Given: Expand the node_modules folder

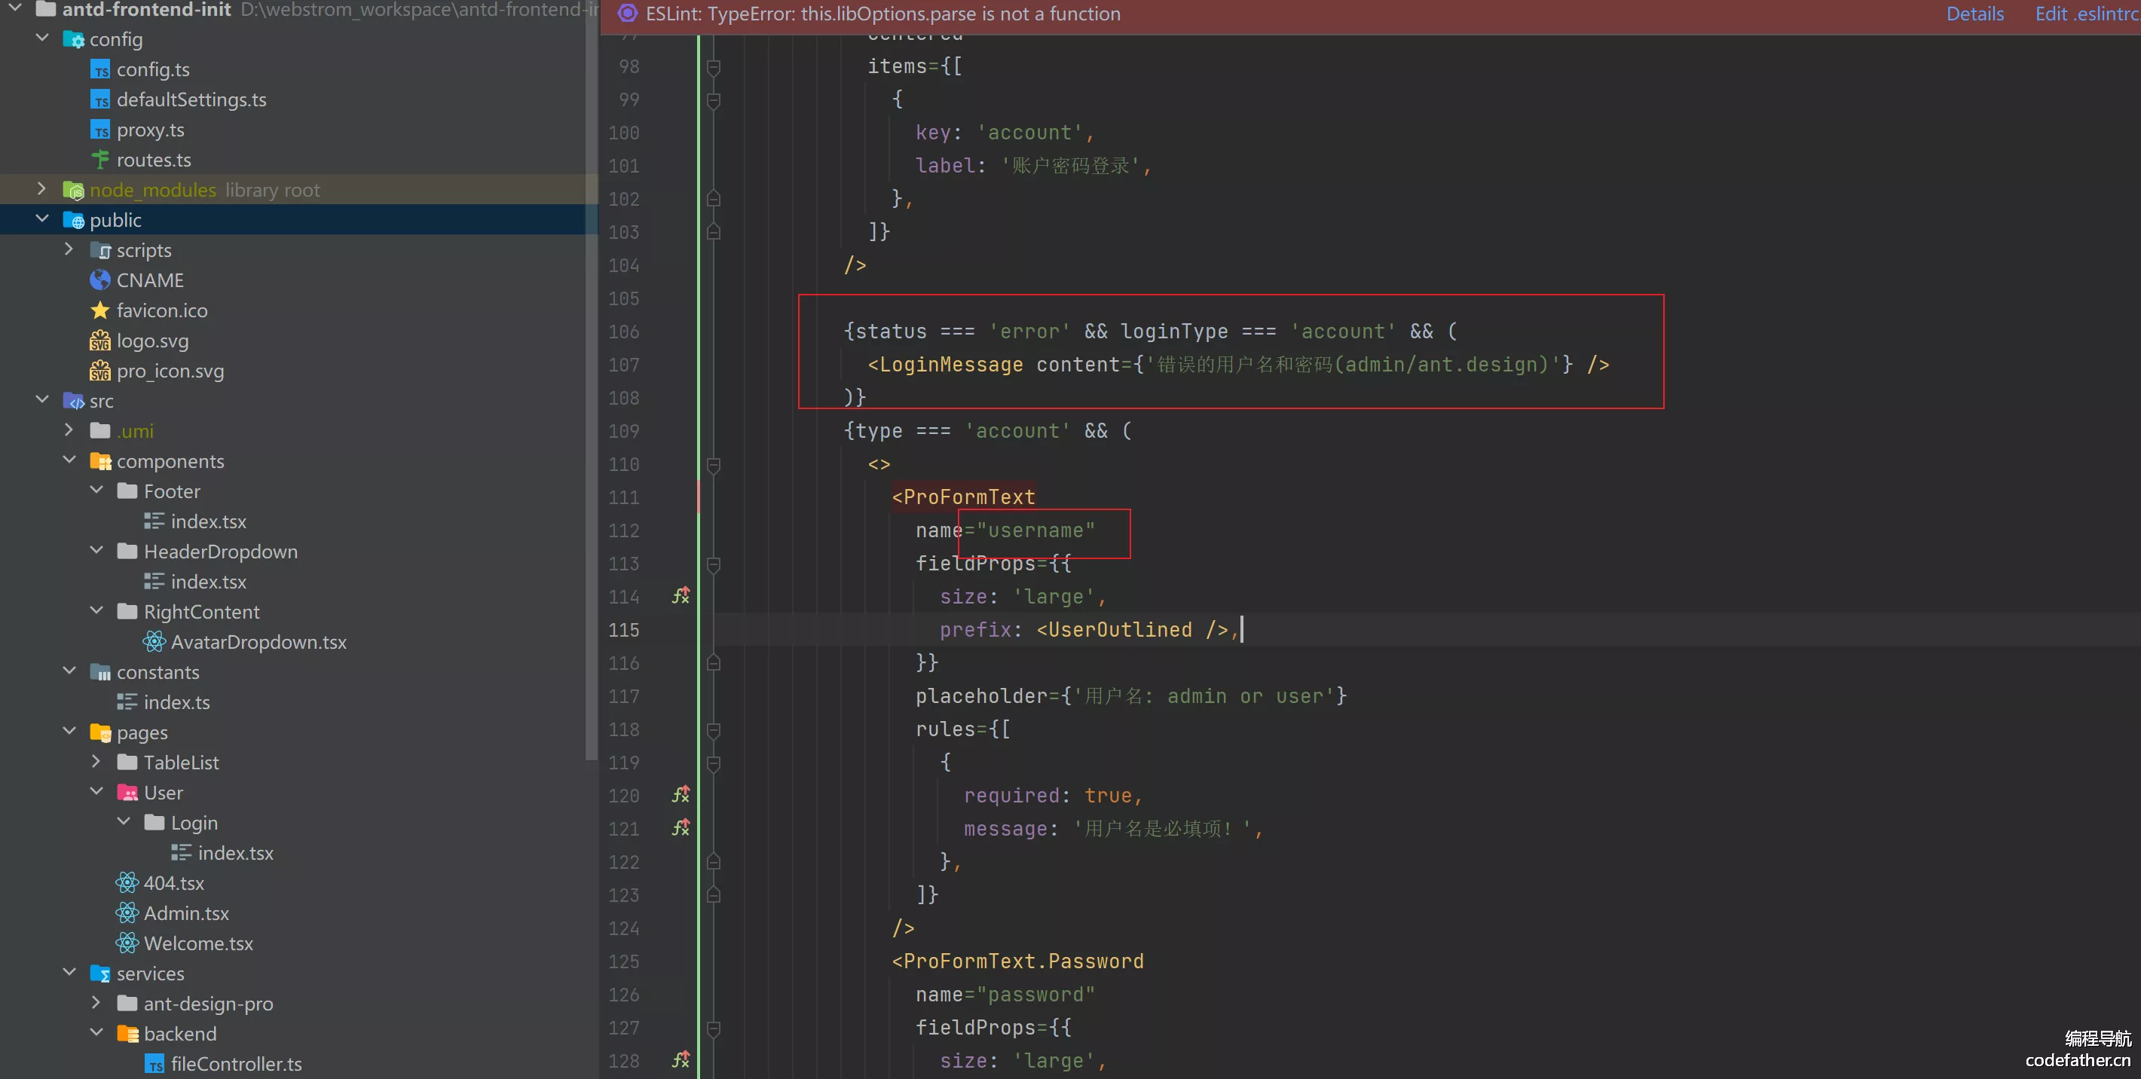Looking at the screenshot, I should click(42, 190).
